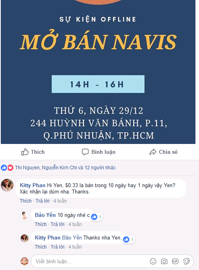Viewport: 199px width, 270px height.
Task: Open the Mở Bán Navis event image
Action: click(98, 72)
